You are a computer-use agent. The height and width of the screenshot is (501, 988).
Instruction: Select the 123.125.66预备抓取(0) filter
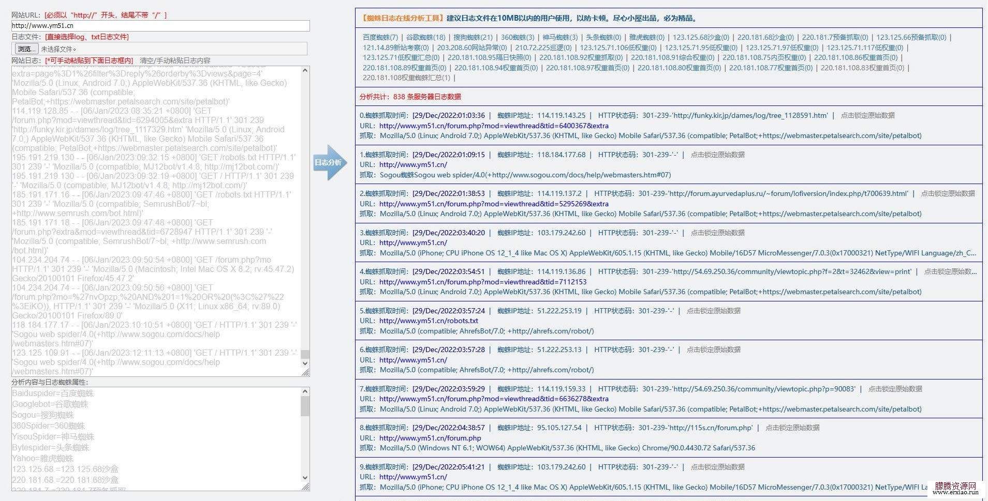tap(911, 37)
